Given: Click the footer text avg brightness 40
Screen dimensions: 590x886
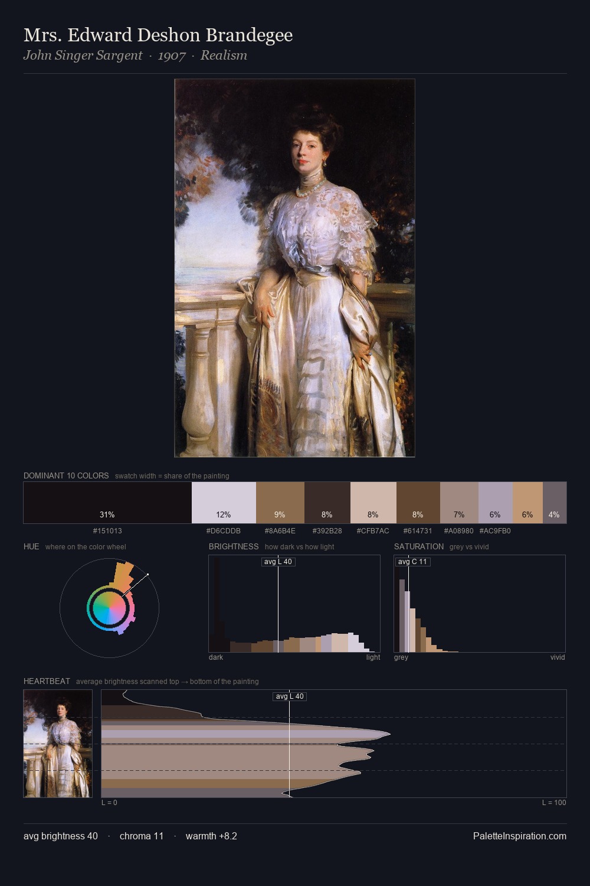Looking at the screenshot, I should click(x=61, y=836).
